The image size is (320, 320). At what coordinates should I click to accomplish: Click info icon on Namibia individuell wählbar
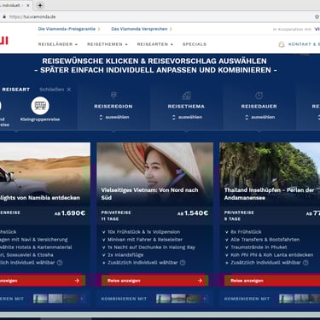pos(60,263)
